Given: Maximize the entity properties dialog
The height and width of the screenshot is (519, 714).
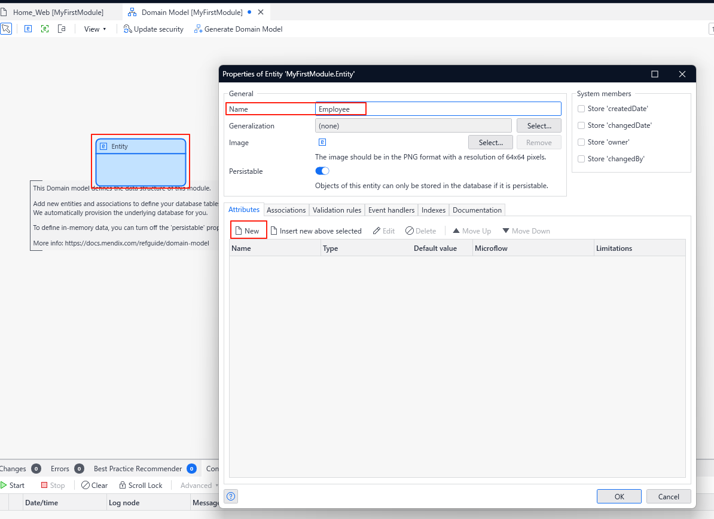Looking at the screenshot, I should pyautogui.click(x=655, y=73).
